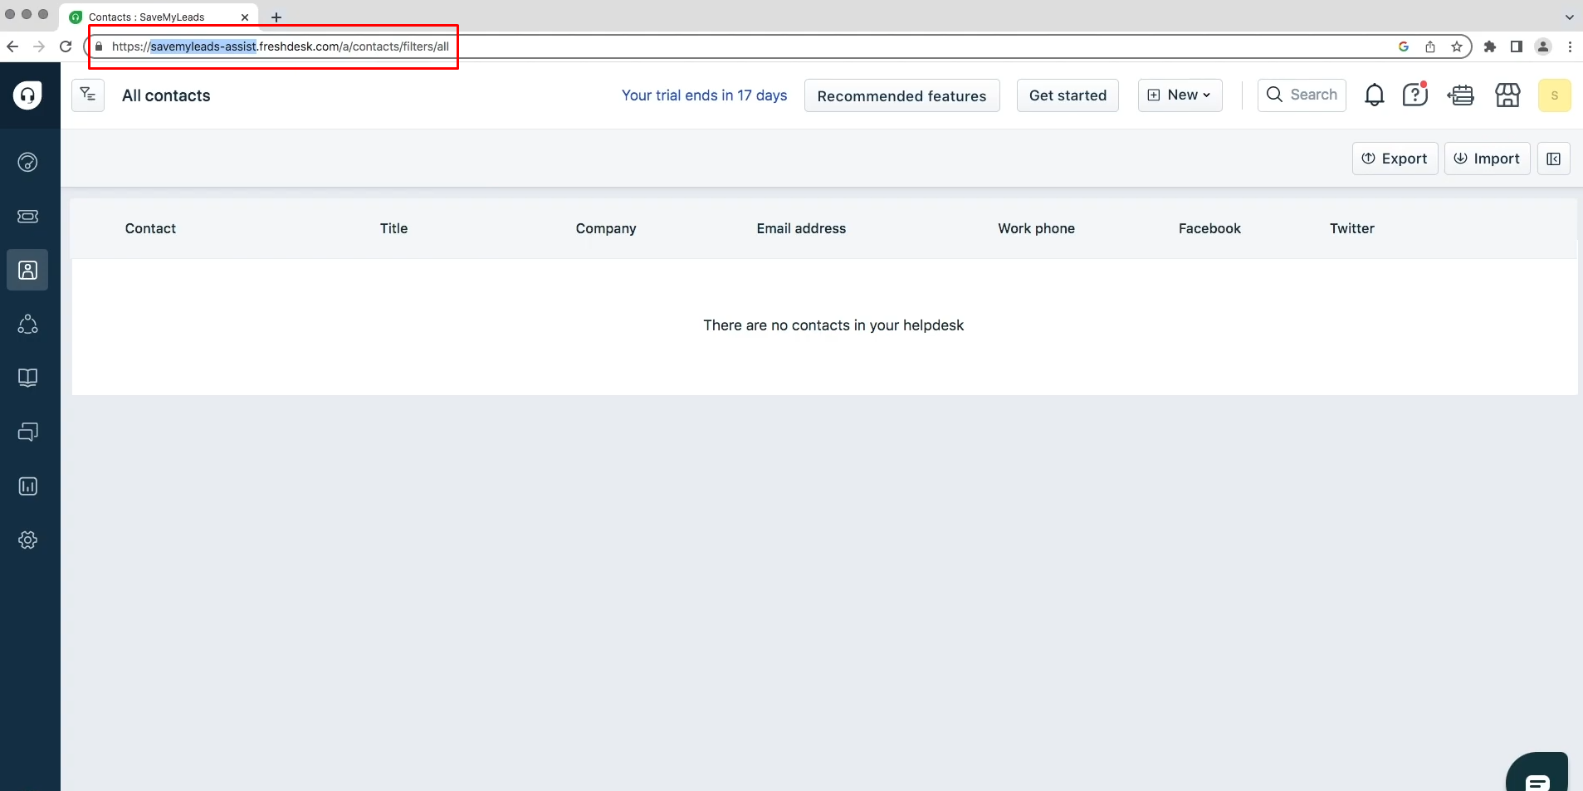Click the Google icon in address bar
Viewport: 1583px width, 791px height.
1404,46
